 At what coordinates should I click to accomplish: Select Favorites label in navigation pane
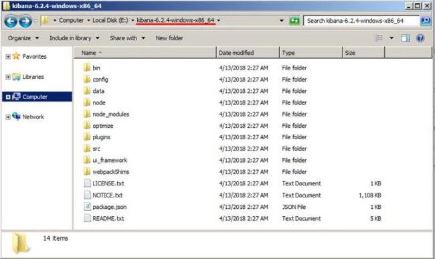[35, 56]
